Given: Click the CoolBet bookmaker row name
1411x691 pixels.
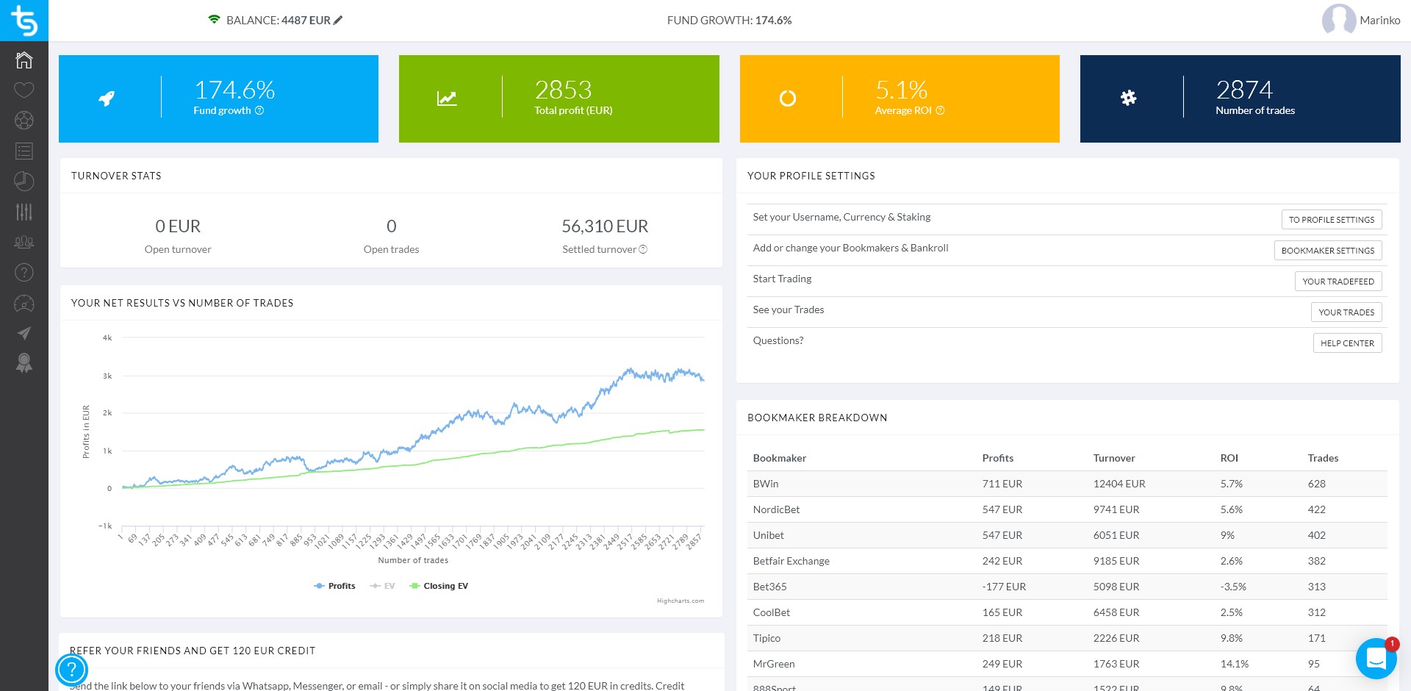Looking at the screenshot, I should (771, 612).
